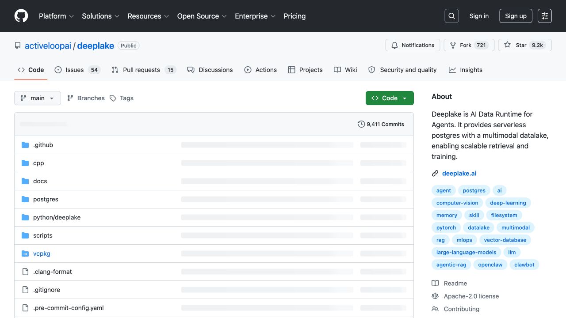Click the postgres folder icon

click(x=25, y=199)
